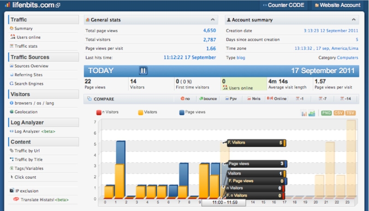Switch to the bar chart view icon
The width and height of the screenshot is (369, 211).
click(304, 113)
